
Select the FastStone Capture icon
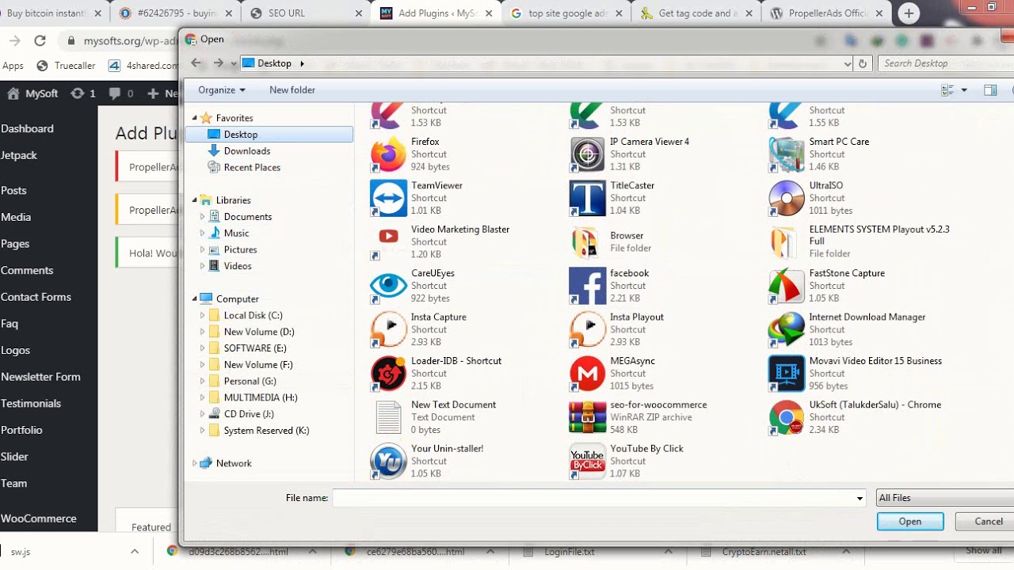tap(787, 286)
